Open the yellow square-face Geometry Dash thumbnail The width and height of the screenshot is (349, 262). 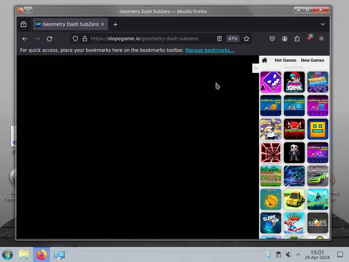pyautogui.click(x=318, y=129)
